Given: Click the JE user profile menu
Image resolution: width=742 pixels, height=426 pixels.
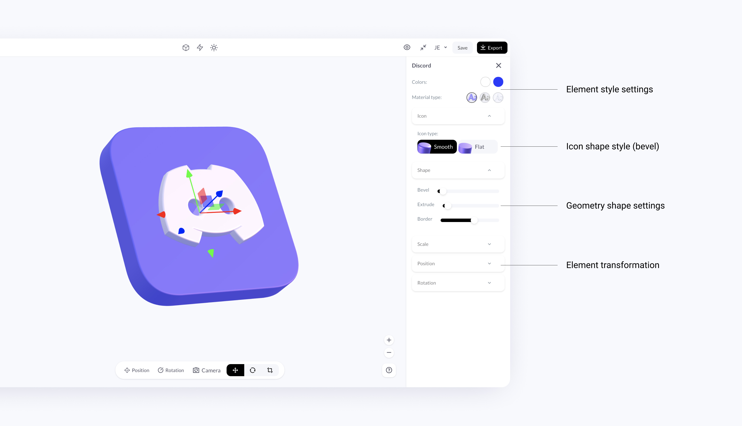Looking at the screenshot, I should tap(439, 48).
